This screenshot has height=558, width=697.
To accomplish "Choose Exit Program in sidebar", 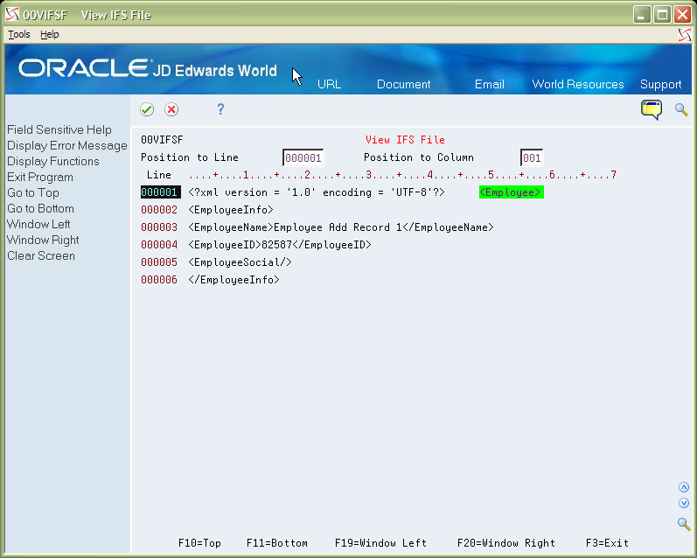I will coord(40,177).
